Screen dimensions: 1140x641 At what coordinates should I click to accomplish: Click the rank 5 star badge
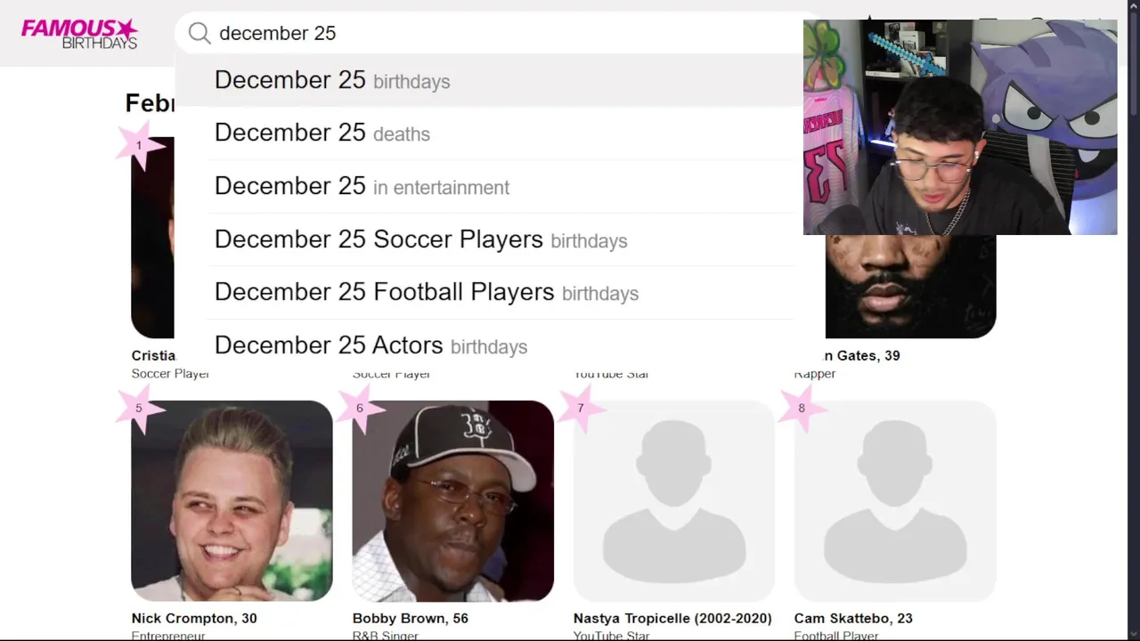[139, 409]
